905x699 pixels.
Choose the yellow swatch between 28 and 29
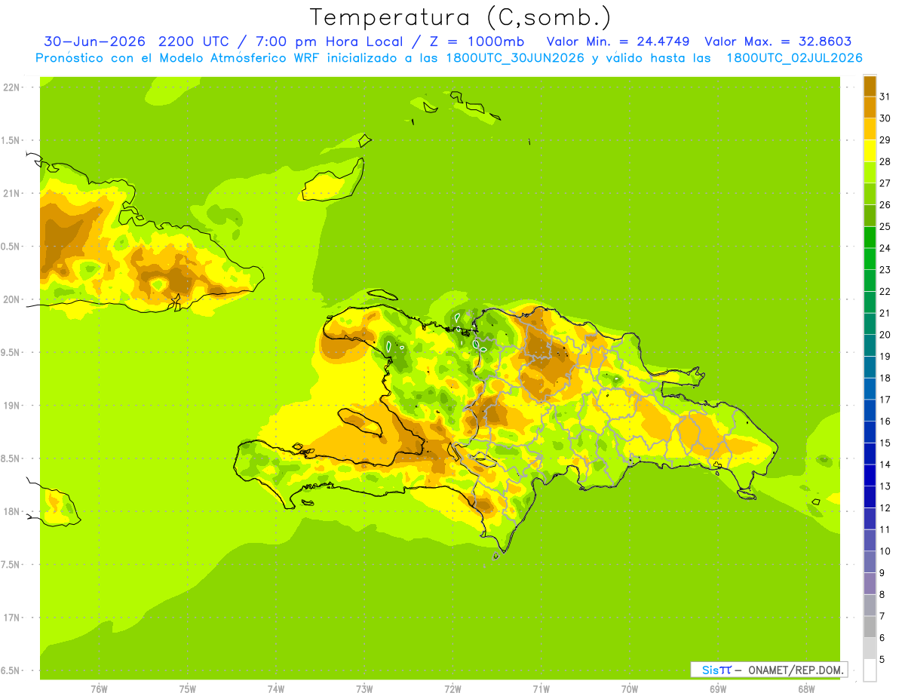coord(870,151)
